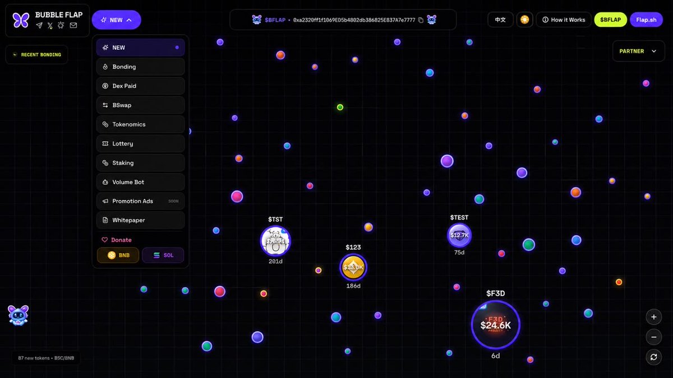Select NEW in the dropdown list
The width and height of the screenshot is (673, 378).
pyautogui.click(x=140, y=48)
